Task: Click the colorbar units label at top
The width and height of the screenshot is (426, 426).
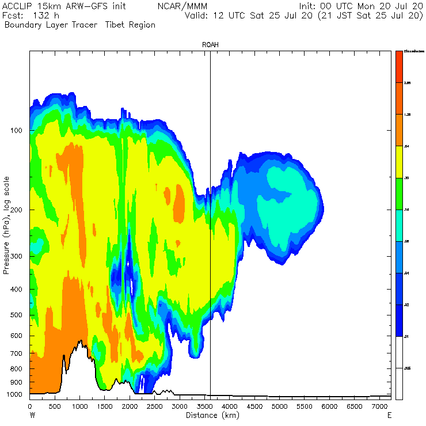Action: [x=414, y=51]
